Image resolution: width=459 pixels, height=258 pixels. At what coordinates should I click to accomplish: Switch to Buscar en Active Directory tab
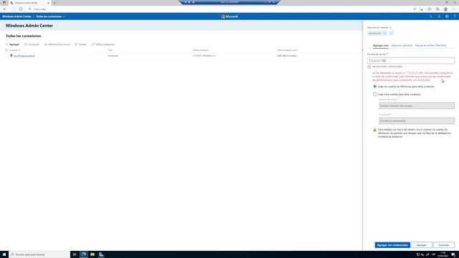430,45
